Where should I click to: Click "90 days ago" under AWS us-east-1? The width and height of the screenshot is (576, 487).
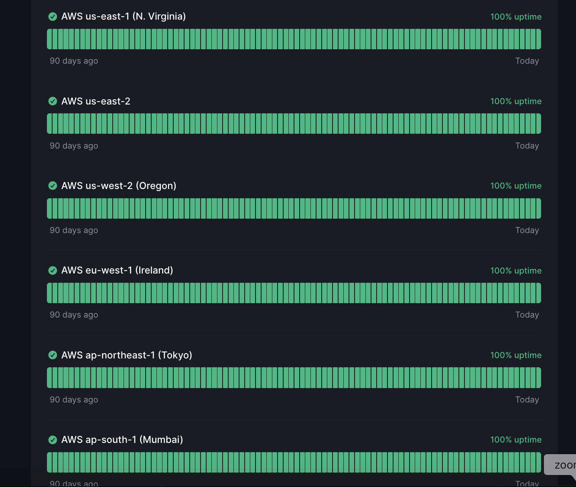pos(74,61)
